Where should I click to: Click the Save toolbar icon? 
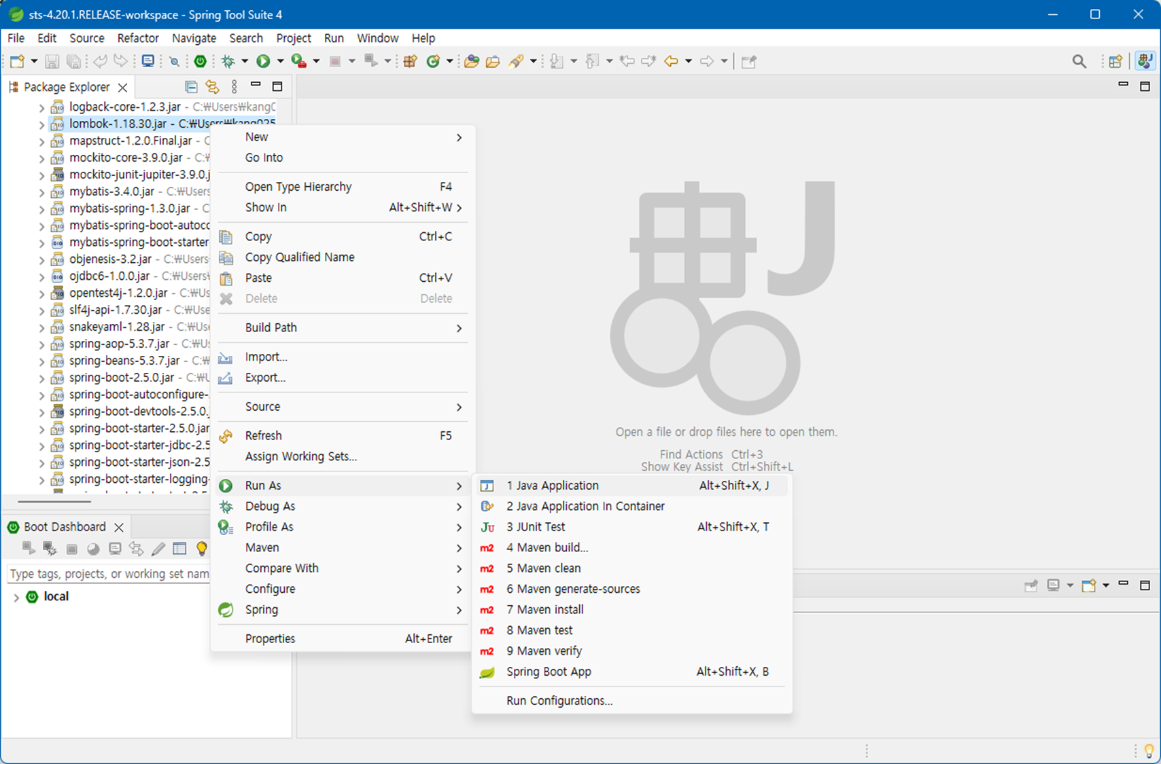tap(52, 61)
